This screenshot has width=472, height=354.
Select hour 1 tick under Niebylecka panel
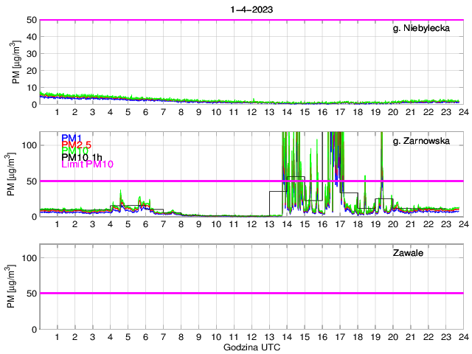point(58,112)
